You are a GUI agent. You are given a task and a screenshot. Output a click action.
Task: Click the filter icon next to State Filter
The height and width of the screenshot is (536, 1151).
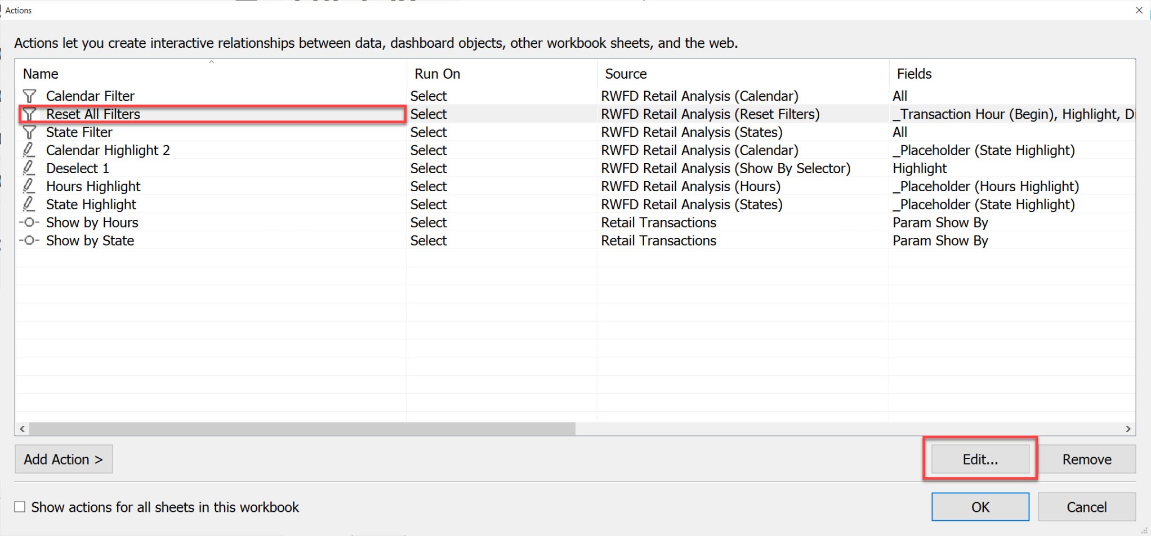[29, 132]
